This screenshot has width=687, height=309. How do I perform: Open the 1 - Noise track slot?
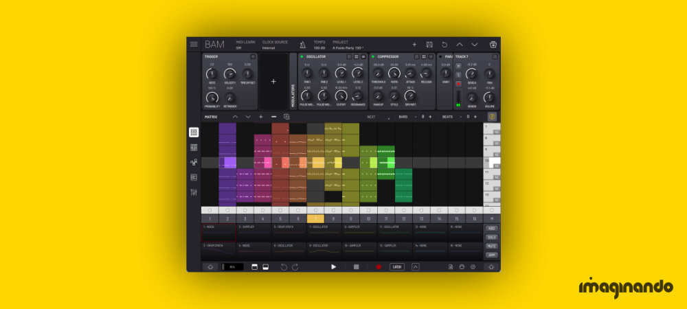218,233
